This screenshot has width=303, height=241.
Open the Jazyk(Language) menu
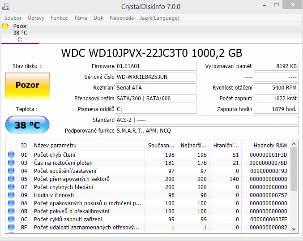click(159, 18)
